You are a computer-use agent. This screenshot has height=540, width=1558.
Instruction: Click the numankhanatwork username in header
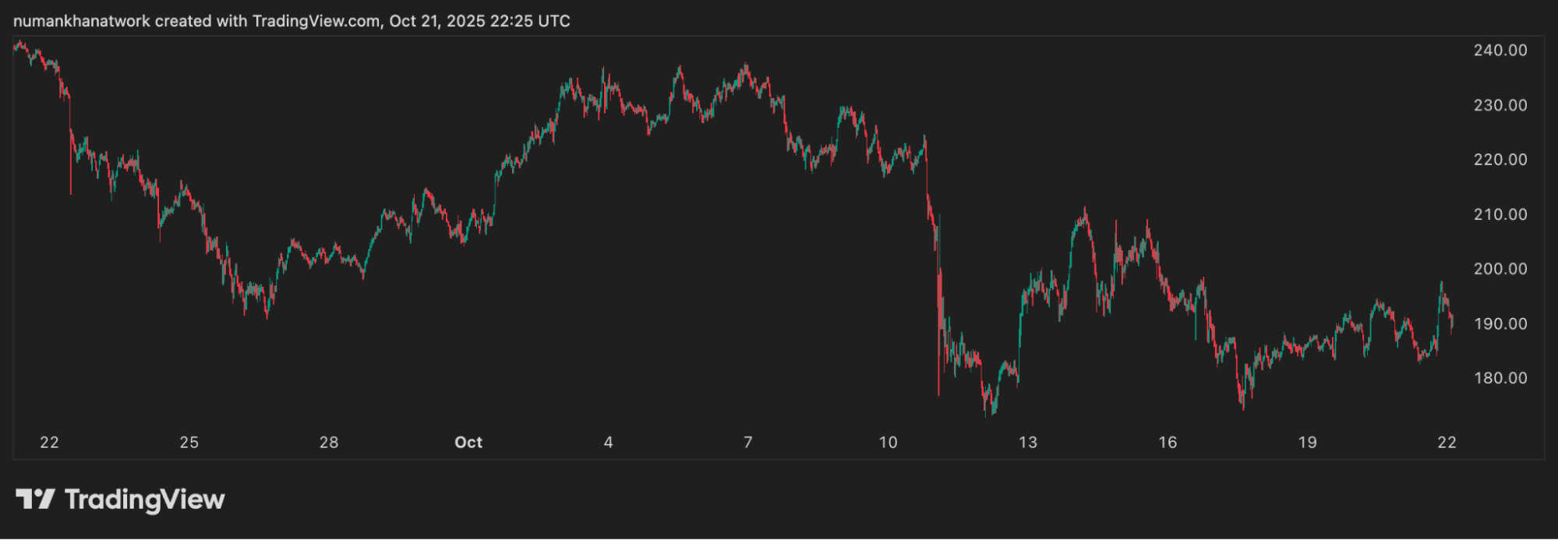click(82, 21)
